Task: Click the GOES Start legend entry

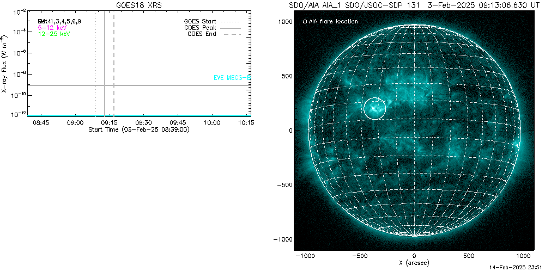Action: [x=213, y=21]
